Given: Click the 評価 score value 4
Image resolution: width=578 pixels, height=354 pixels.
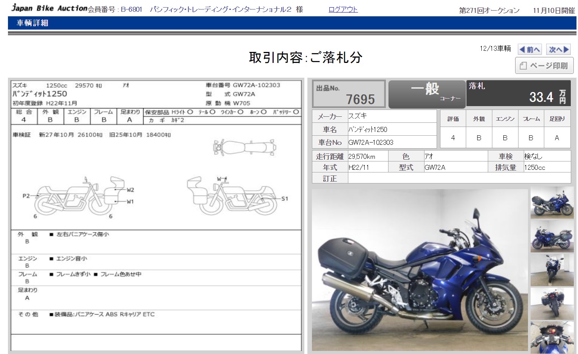Looking at the screenshot, I should (x=453, y=138).
